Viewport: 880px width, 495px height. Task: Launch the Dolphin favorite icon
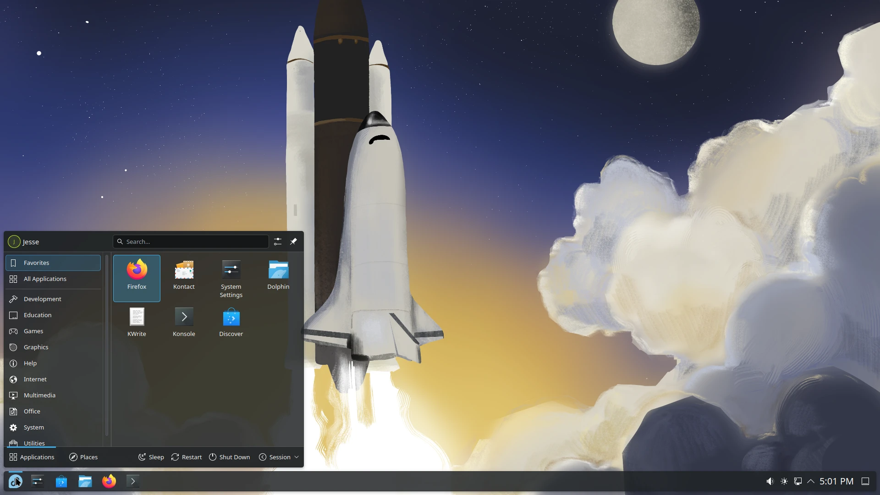(278, 275)
